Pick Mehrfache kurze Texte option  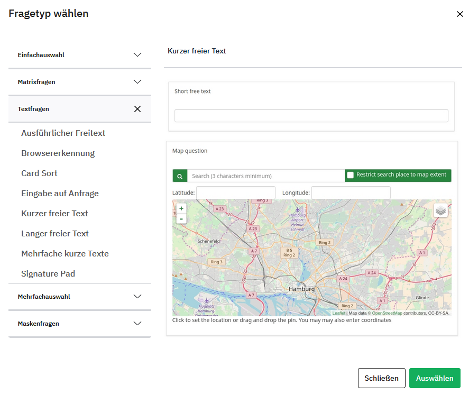[65, 254]
